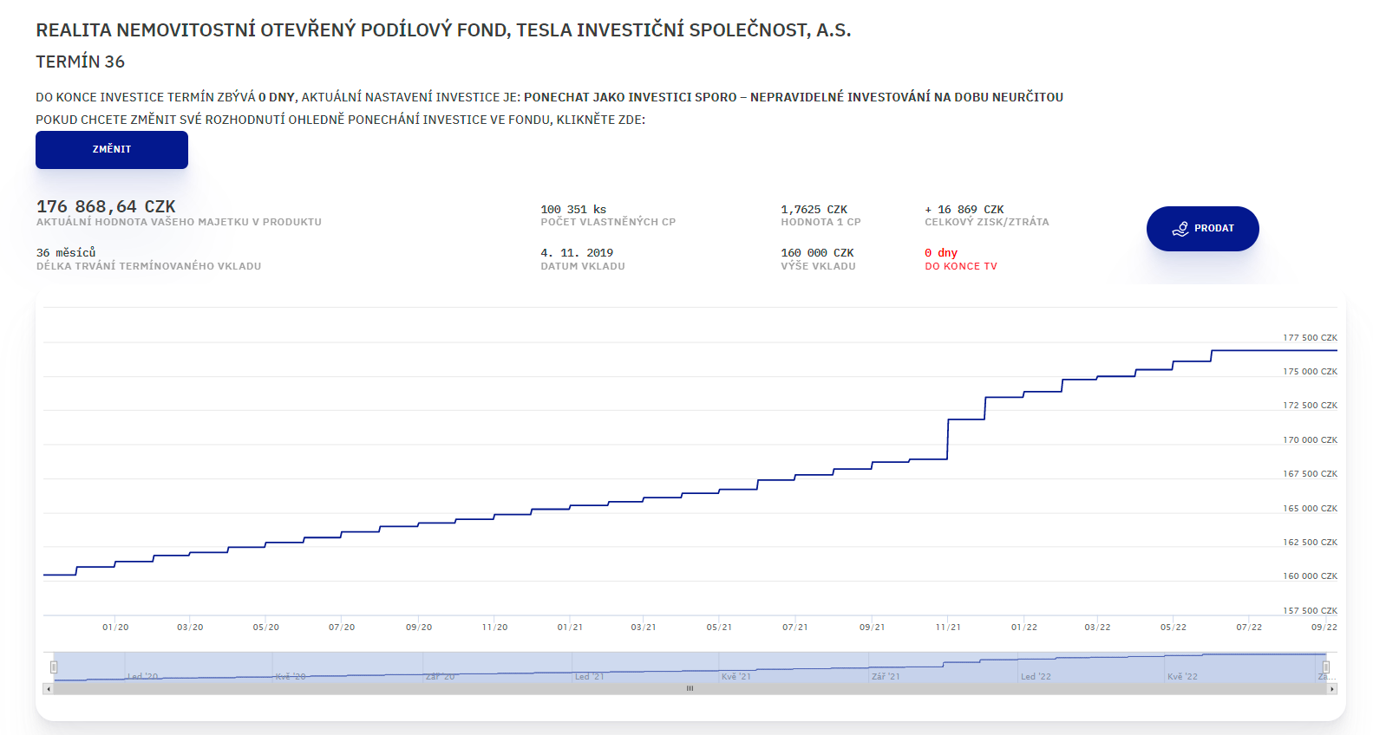The height and width of the screenshot is (735, 1373).
Task: Click navigator marker Led '22
Action: click(x=1036, y=676)
